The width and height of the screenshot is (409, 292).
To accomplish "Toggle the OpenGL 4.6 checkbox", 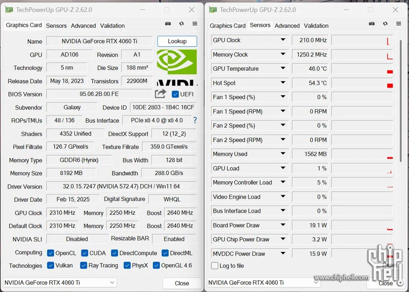I will pyautogui.click(x=156, y=265).
